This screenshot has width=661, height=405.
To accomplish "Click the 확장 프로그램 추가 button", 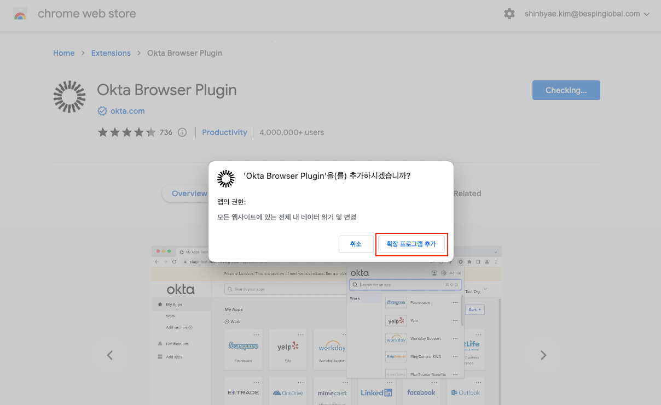I will pyautogui.click(x=411, y=244).
